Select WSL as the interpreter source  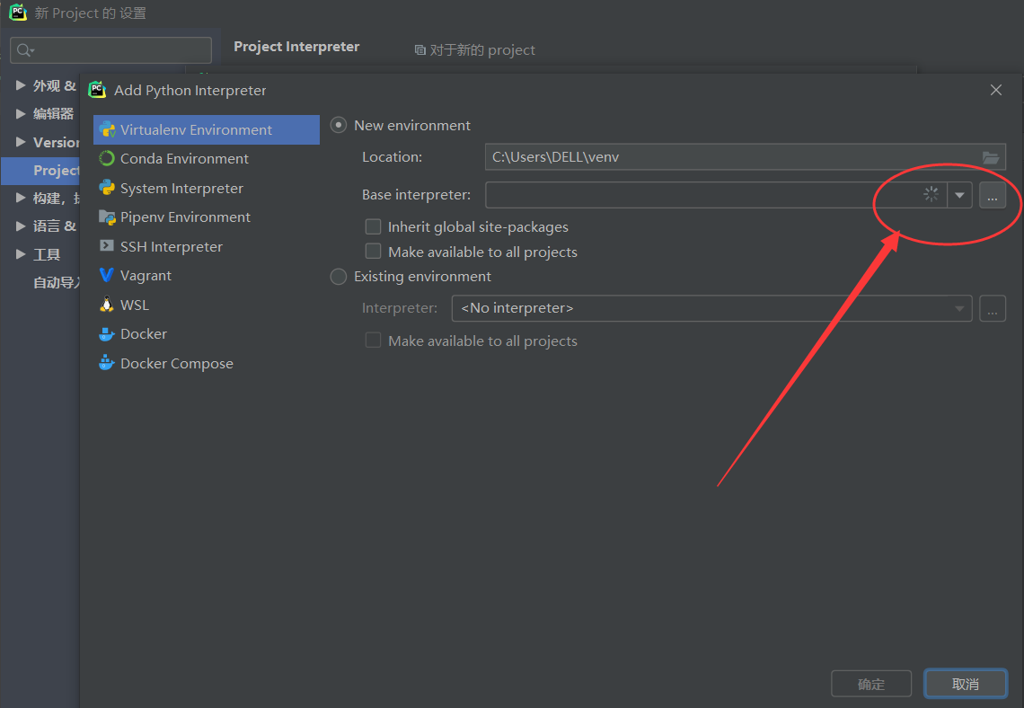(135, 305)
